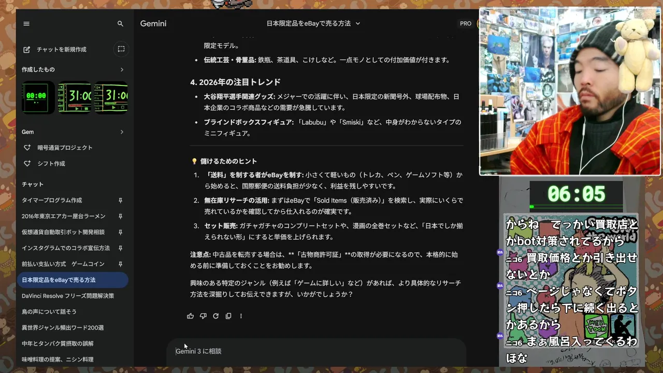Click チャットを新規作成 label
The height and width of the screenshot is (373, 663).
click(x=62, y=50)
